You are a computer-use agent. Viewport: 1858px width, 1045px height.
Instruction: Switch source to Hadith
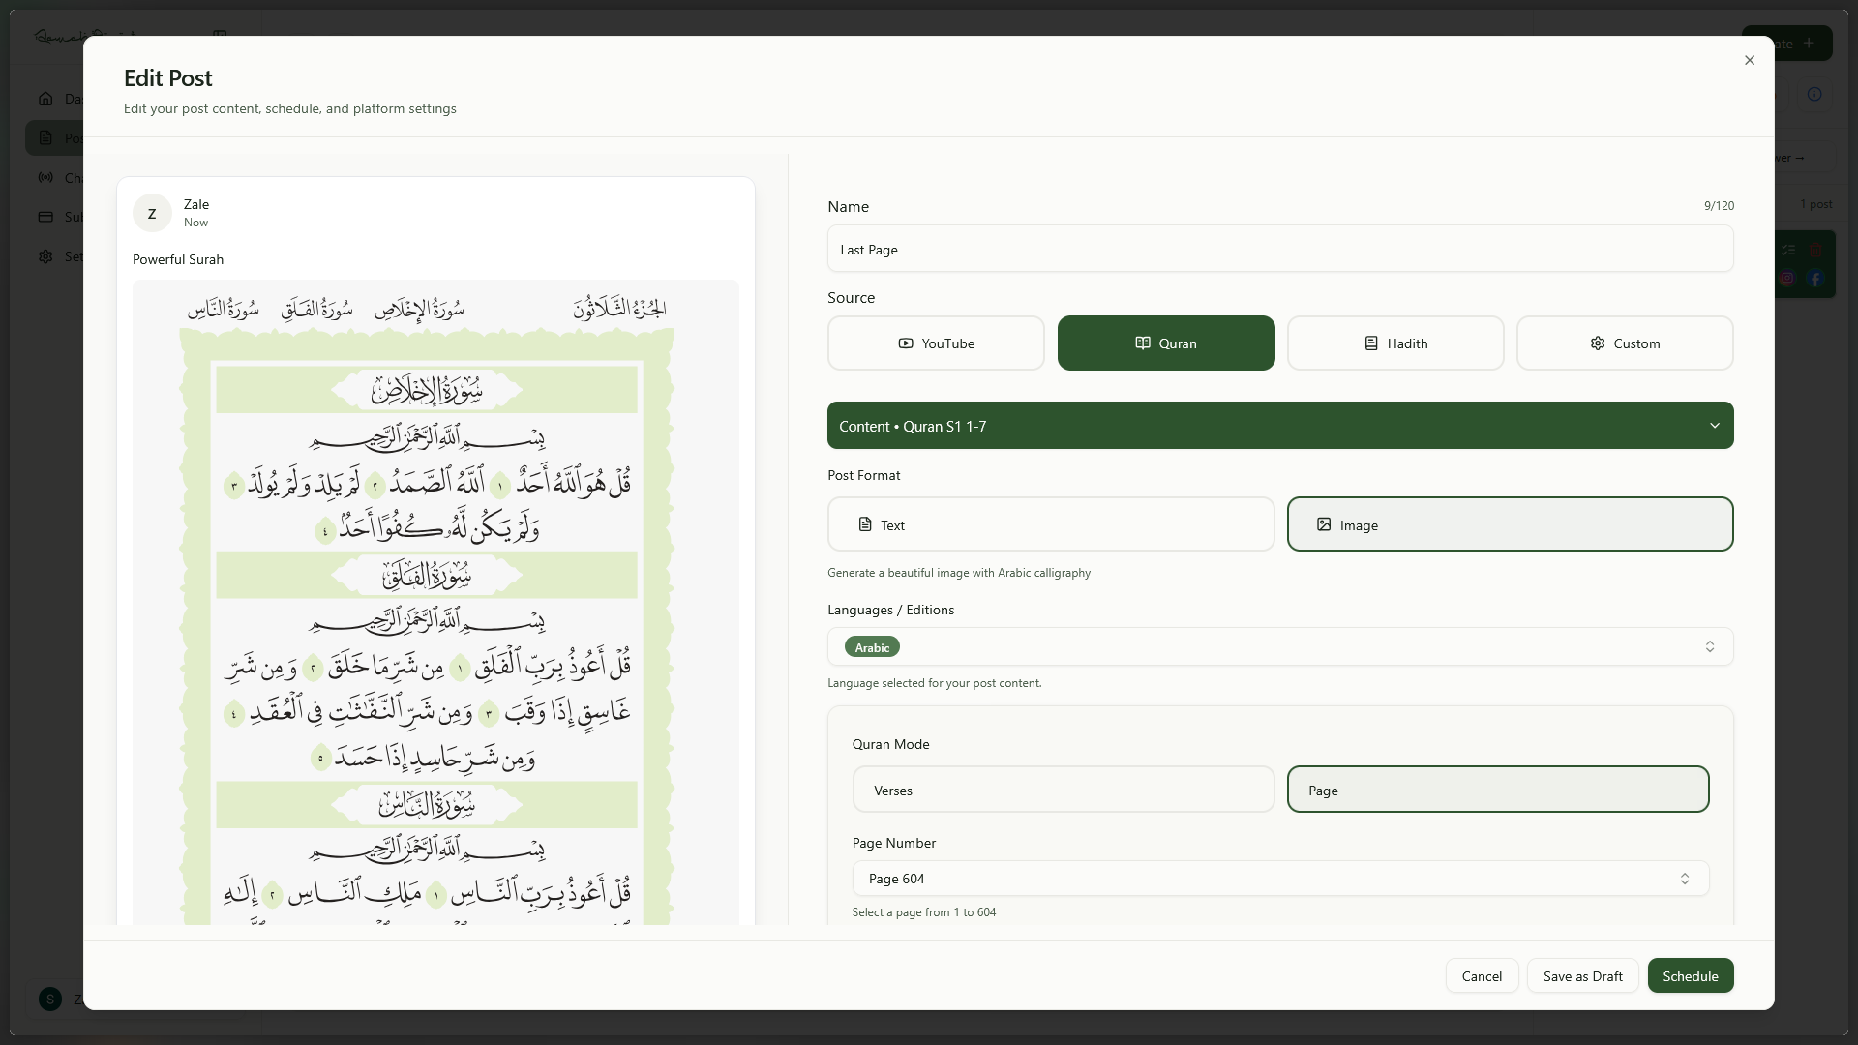[x=1395, y=343]
